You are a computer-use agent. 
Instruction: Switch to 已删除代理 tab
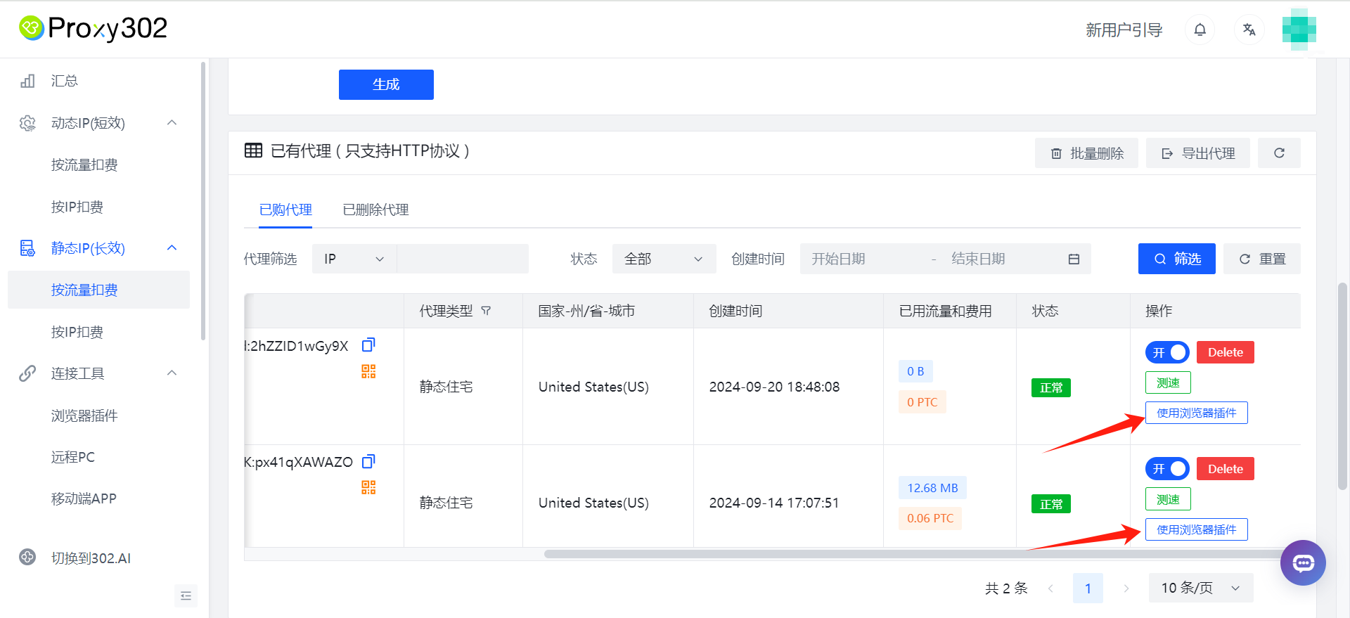tap(375, 210)
